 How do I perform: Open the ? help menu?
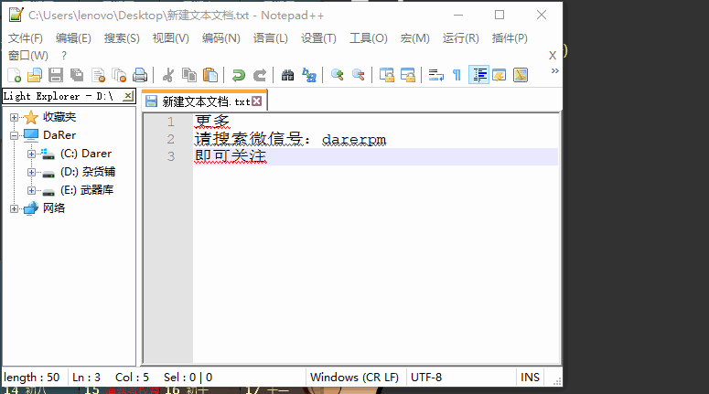click(64, 56)
